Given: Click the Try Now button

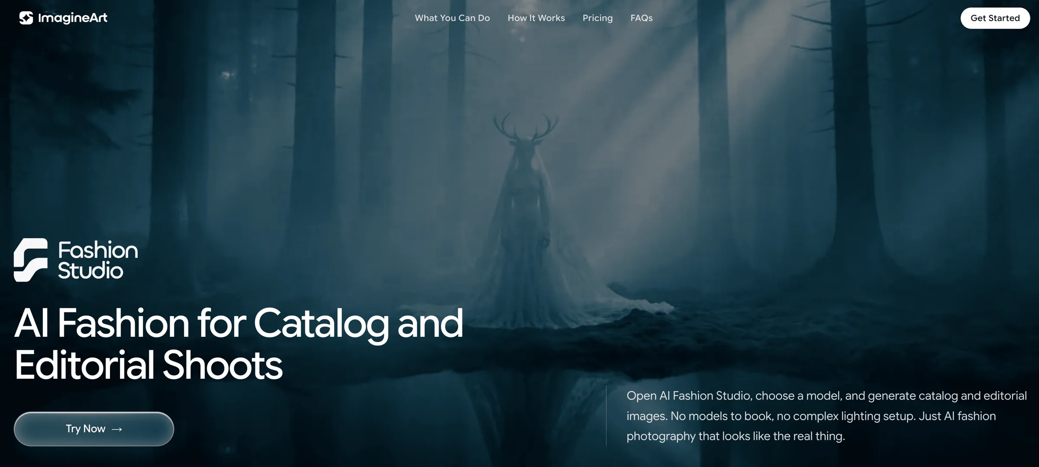Looking at the screenshot, I should [x=94, y=429].
